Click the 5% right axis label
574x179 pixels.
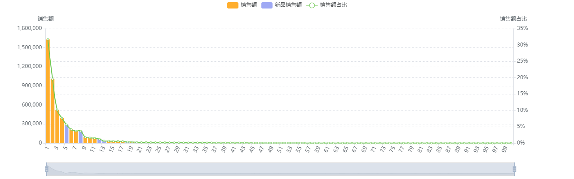[521, 127]
